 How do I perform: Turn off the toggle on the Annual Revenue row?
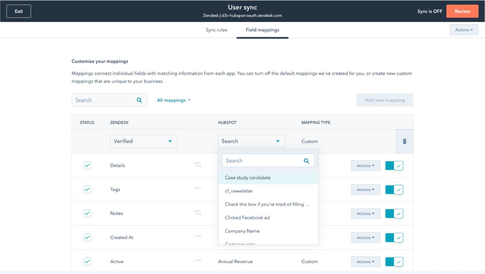click(394, 262)
